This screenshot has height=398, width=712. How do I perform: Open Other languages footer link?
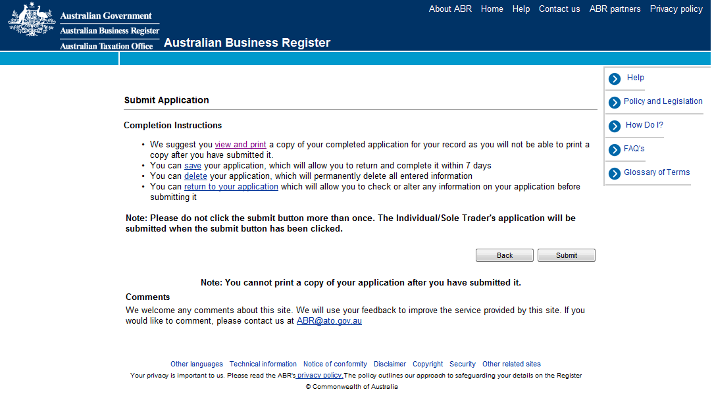click(x=197, y=364)
